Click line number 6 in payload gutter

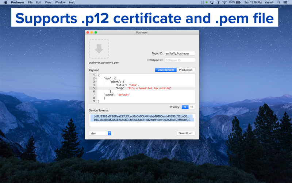(x=94, y=91)
